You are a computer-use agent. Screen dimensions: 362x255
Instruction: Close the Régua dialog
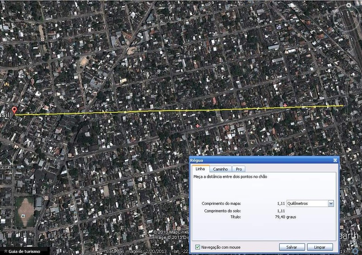coord(335,160)
